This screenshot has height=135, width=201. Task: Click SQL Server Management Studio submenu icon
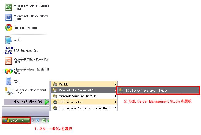(121, 91)
